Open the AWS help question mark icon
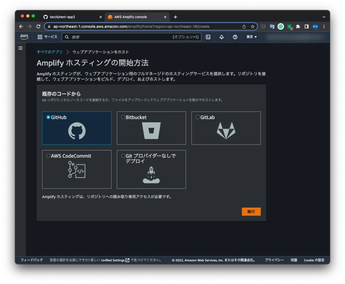The width and height of the screenshot is (345, 284). click(235, 37)
